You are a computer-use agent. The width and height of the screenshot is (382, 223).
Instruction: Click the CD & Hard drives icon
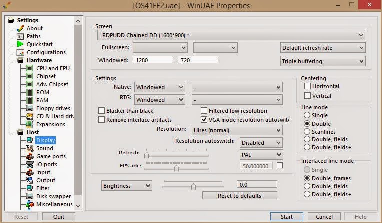(x=30, y=116)
